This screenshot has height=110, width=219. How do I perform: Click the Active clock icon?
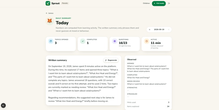[147, 41]
